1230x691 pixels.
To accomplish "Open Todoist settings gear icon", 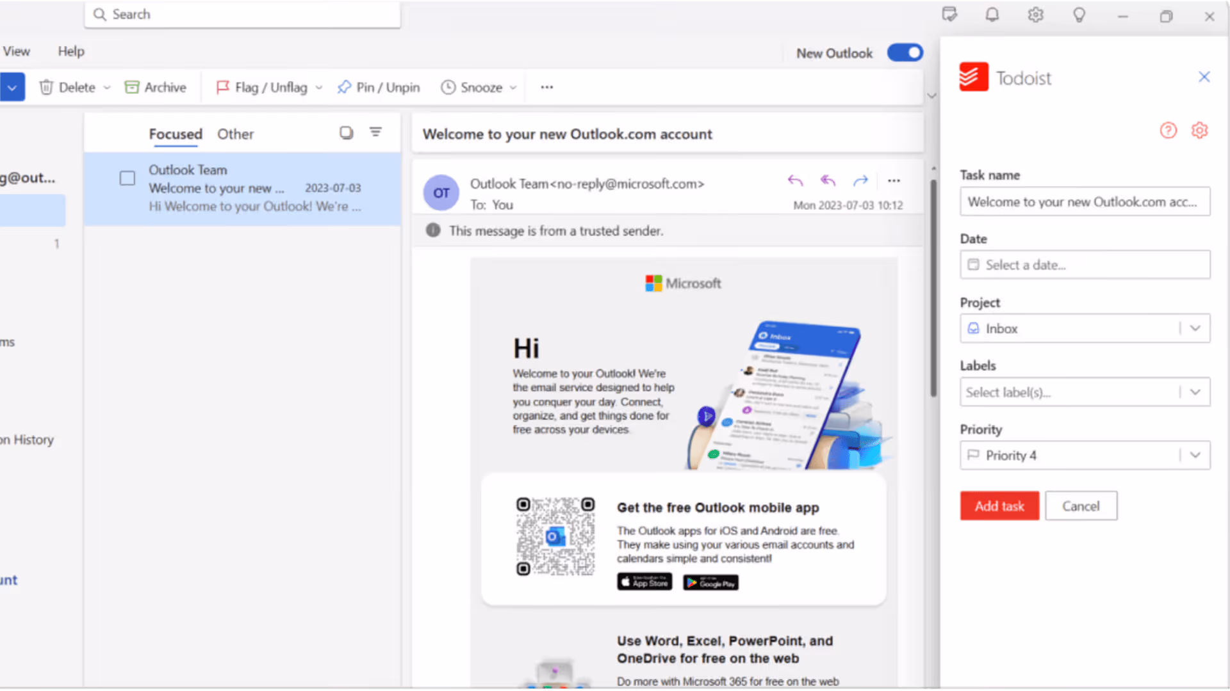I will tap(1200, 131).
